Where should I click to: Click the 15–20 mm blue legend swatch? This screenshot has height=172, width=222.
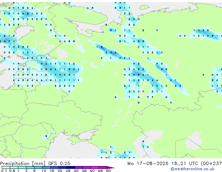click(55, 167)
